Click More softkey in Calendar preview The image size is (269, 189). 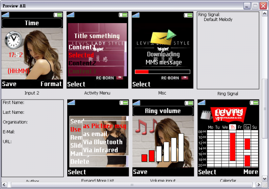click(251, 172)
